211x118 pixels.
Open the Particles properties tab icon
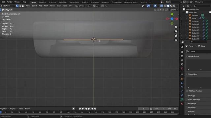pos(182,87)
